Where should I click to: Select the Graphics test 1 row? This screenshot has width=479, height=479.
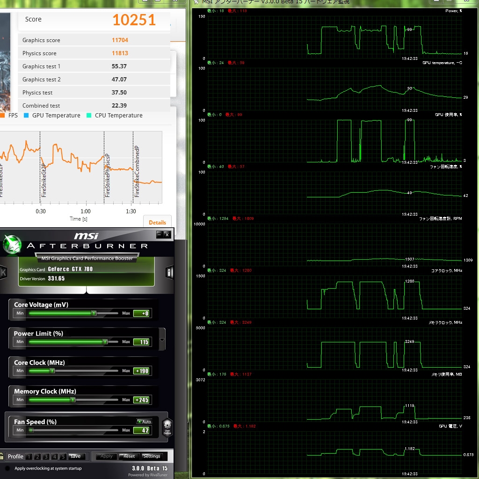[94, 66]
